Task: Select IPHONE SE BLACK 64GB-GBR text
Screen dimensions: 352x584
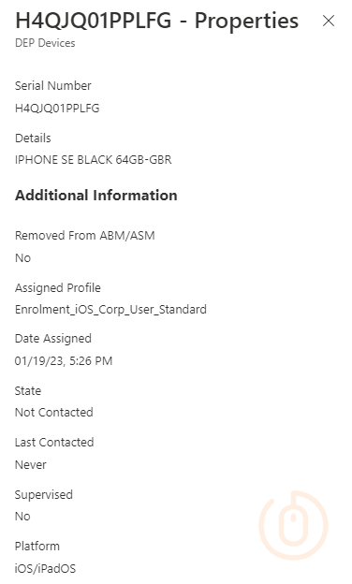Action: (x=93, y=160)
